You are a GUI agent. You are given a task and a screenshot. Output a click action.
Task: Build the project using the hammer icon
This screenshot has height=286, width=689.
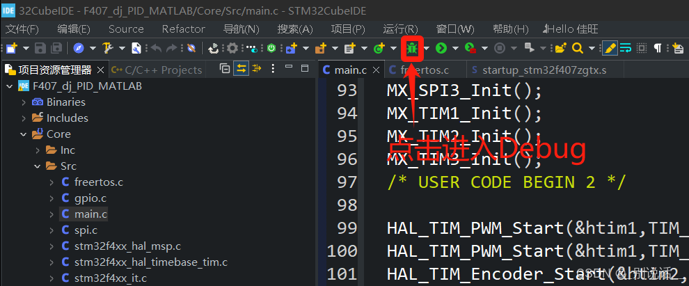coord(108,48)
